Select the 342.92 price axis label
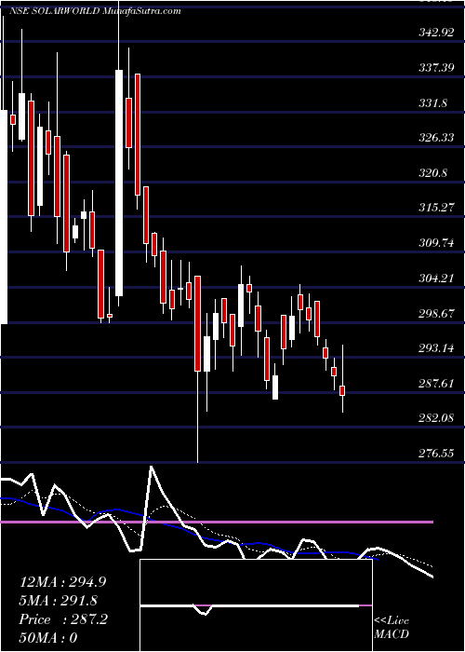The width and height of the screenshot is (465, 652). [x=437, y=33]
